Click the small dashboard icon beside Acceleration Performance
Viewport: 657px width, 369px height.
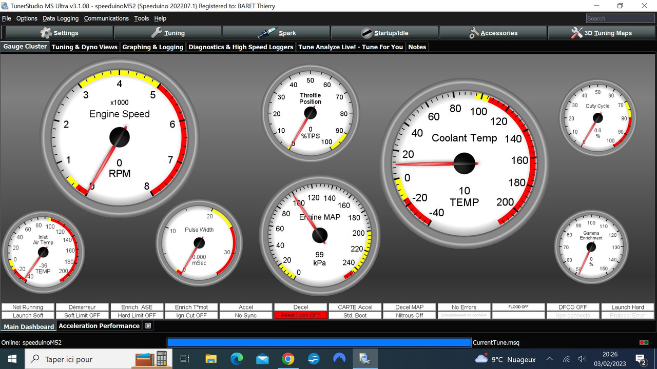click(148, 326)
